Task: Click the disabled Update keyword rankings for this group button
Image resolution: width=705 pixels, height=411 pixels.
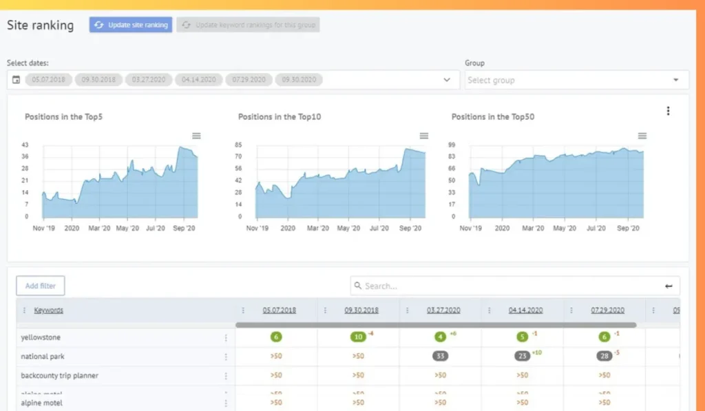Action: 248,25
